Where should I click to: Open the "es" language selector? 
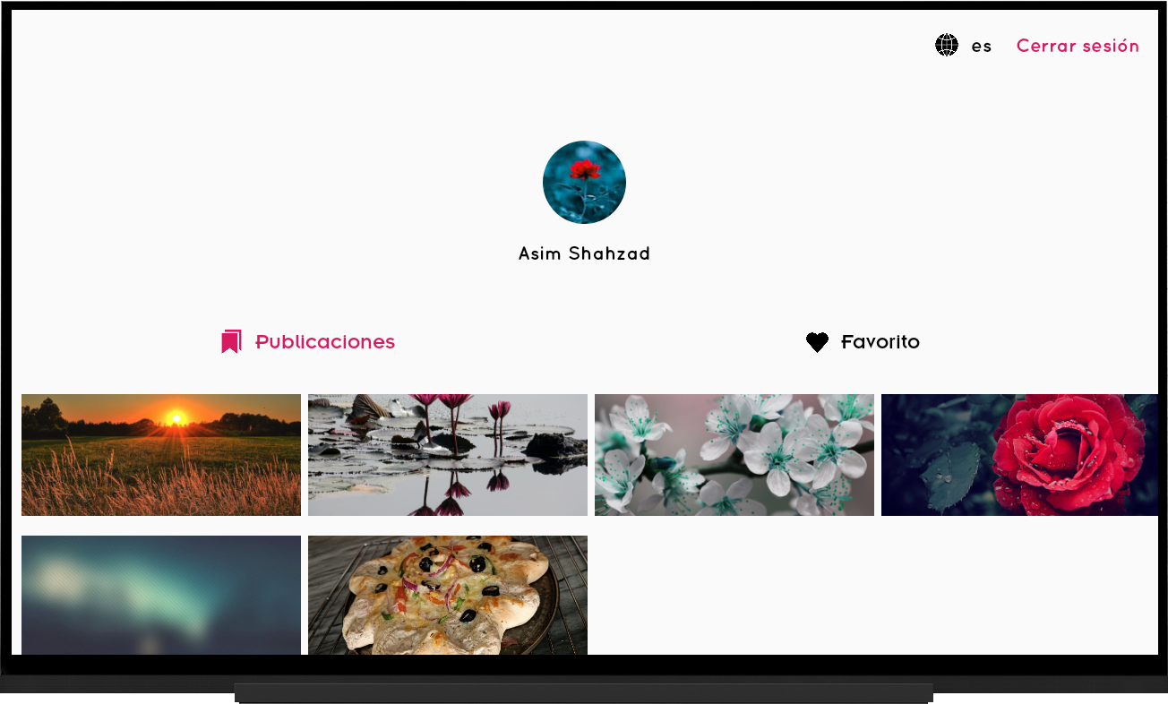coord(982,47)
